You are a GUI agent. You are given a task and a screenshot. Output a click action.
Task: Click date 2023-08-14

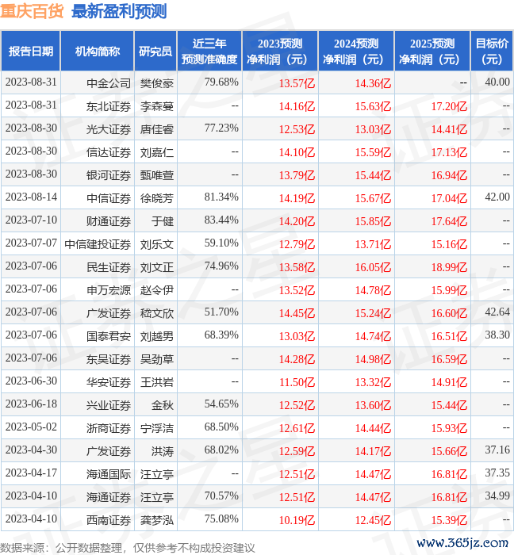pos(31,197)
